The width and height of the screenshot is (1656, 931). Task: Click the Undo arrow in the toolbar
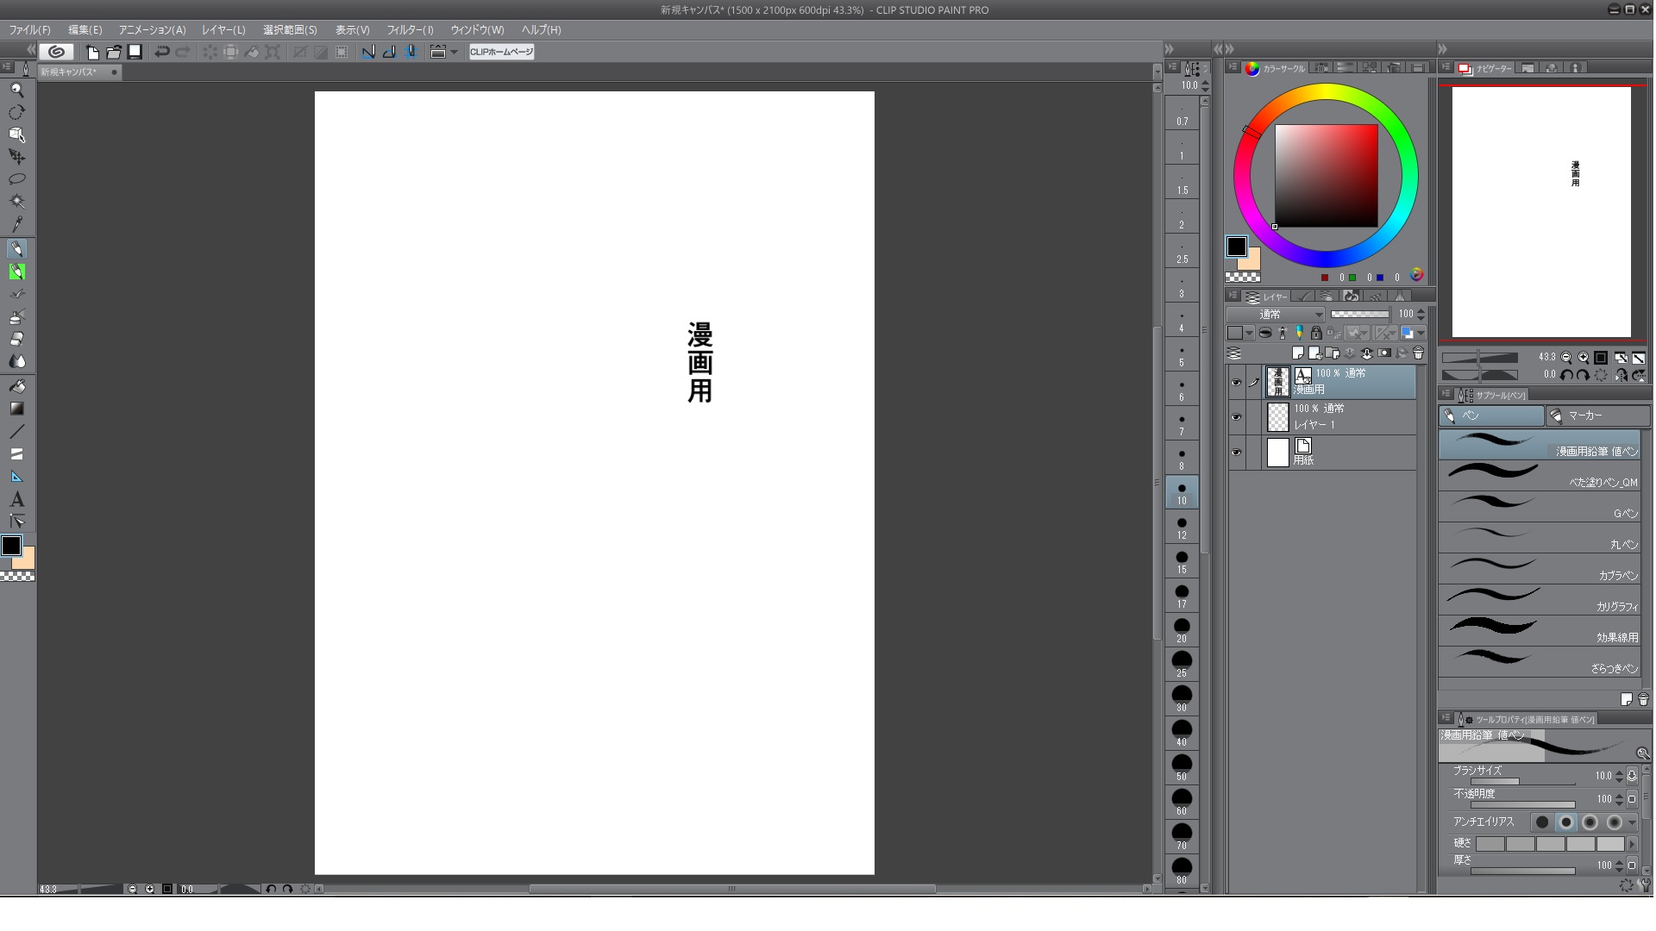tap(161, 52)
